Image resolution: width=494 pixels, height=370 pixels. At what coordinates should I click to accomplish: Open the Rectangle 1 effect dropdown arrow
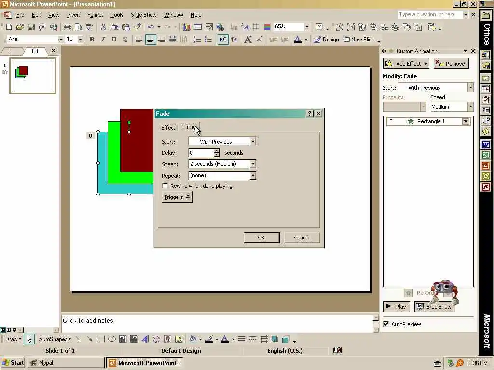pos(466,121)
